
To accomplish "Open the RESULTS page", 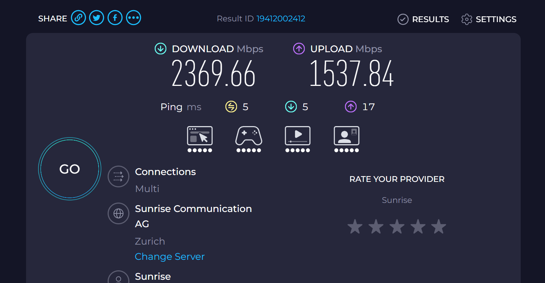I will coord(423,19).
